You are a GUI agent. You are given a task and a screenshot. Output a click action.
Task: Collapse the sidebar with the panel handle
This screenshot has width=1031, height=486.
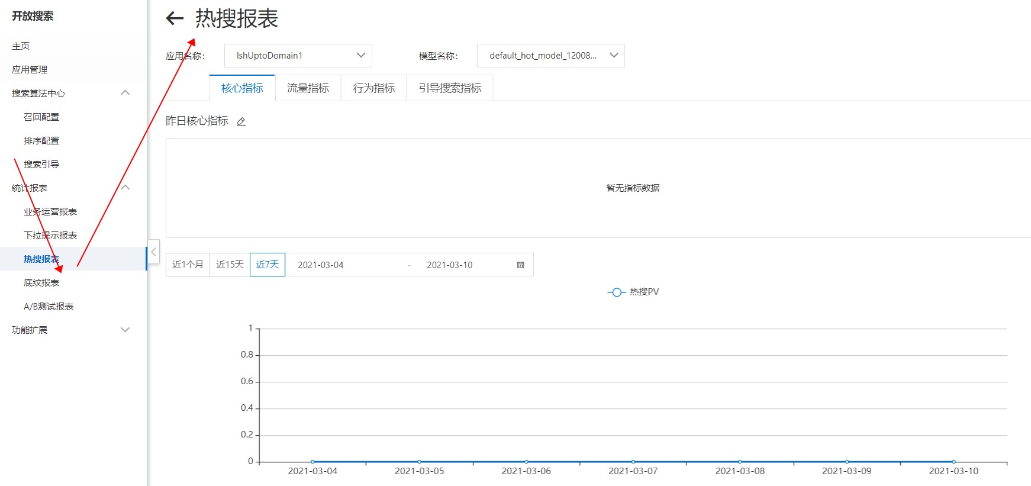[153, 252]
